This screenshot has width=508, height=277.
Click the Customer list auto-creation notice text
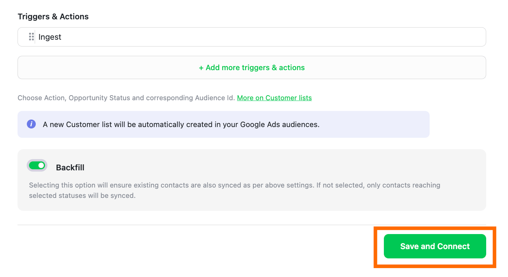[181, 125]
